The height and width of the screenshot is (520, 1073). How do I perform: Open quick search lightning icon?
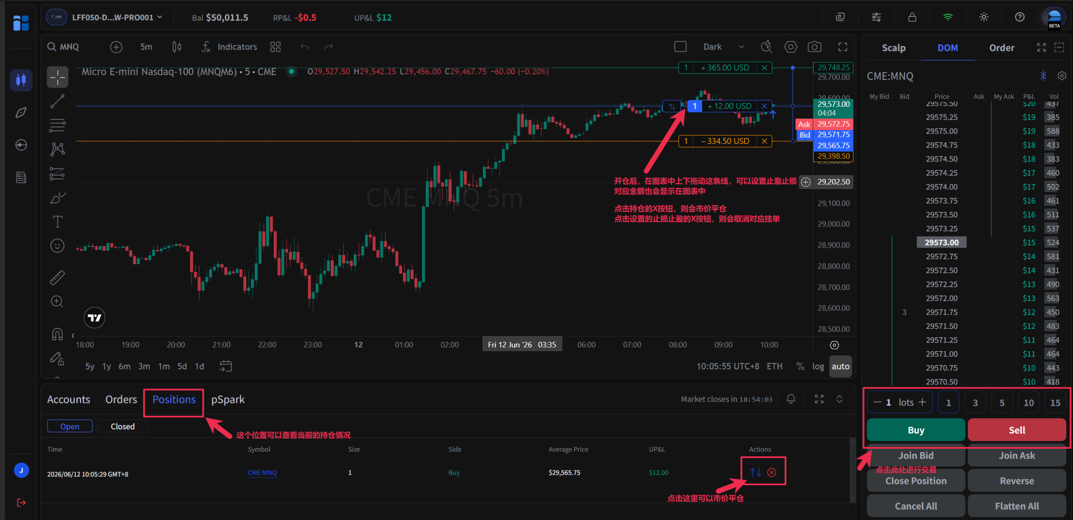coord(766,47)
